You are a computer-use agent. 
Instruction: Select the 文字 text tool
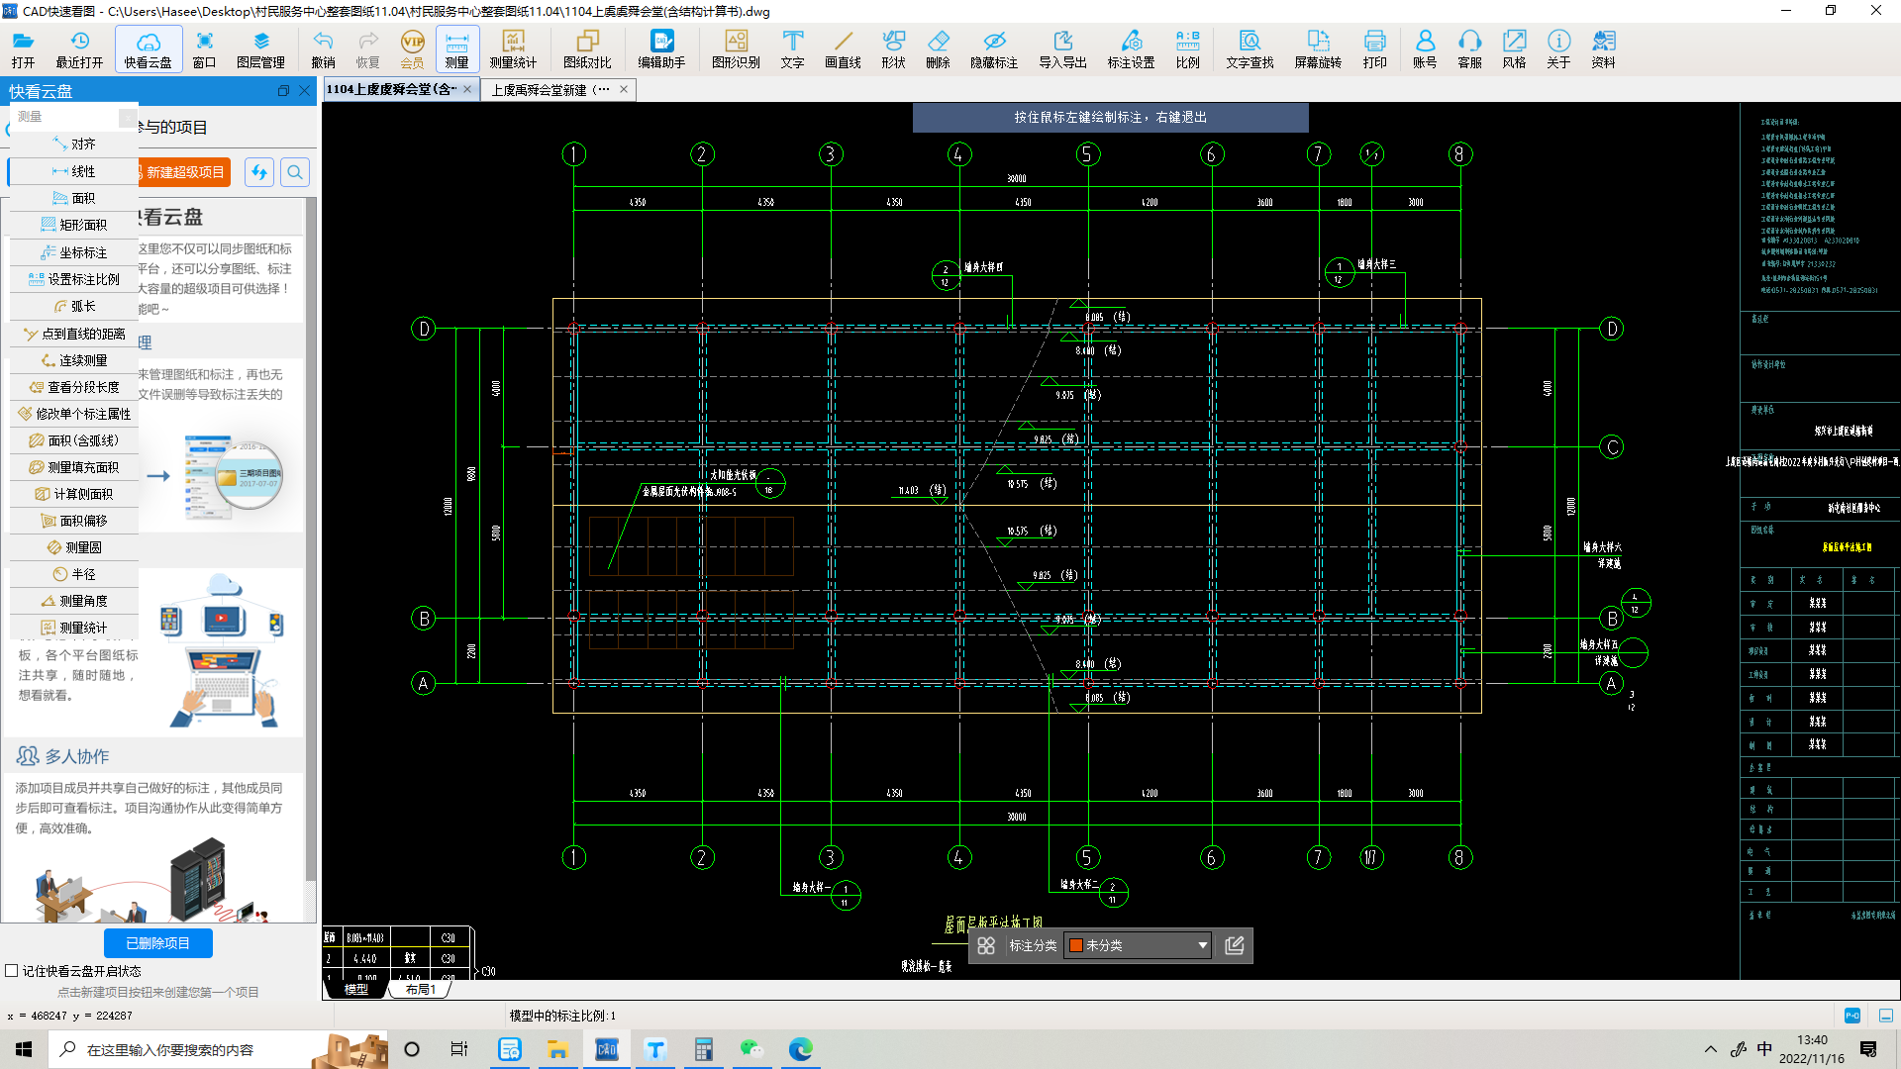(792, 49)
